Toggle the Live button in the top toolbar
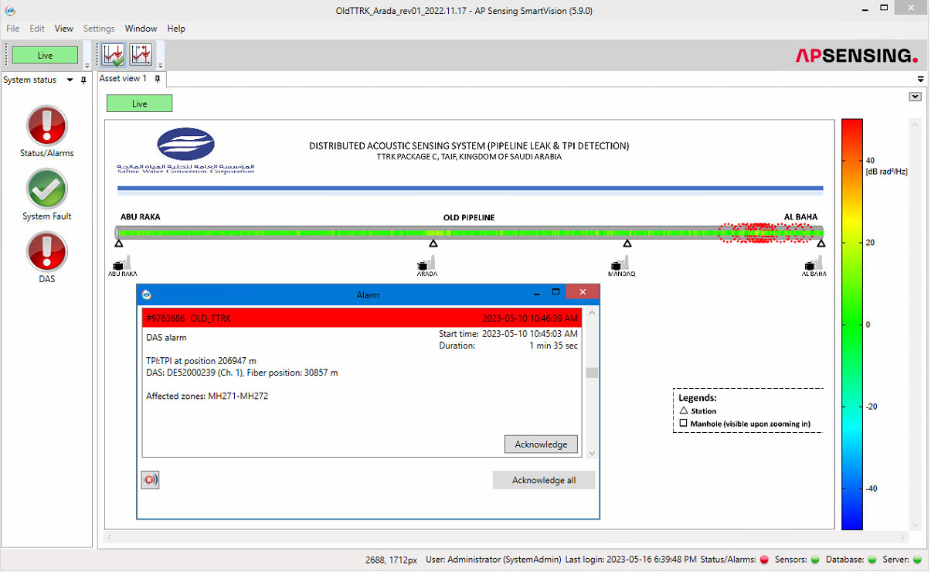Screen dimensions: 931x572 [45, 55]
